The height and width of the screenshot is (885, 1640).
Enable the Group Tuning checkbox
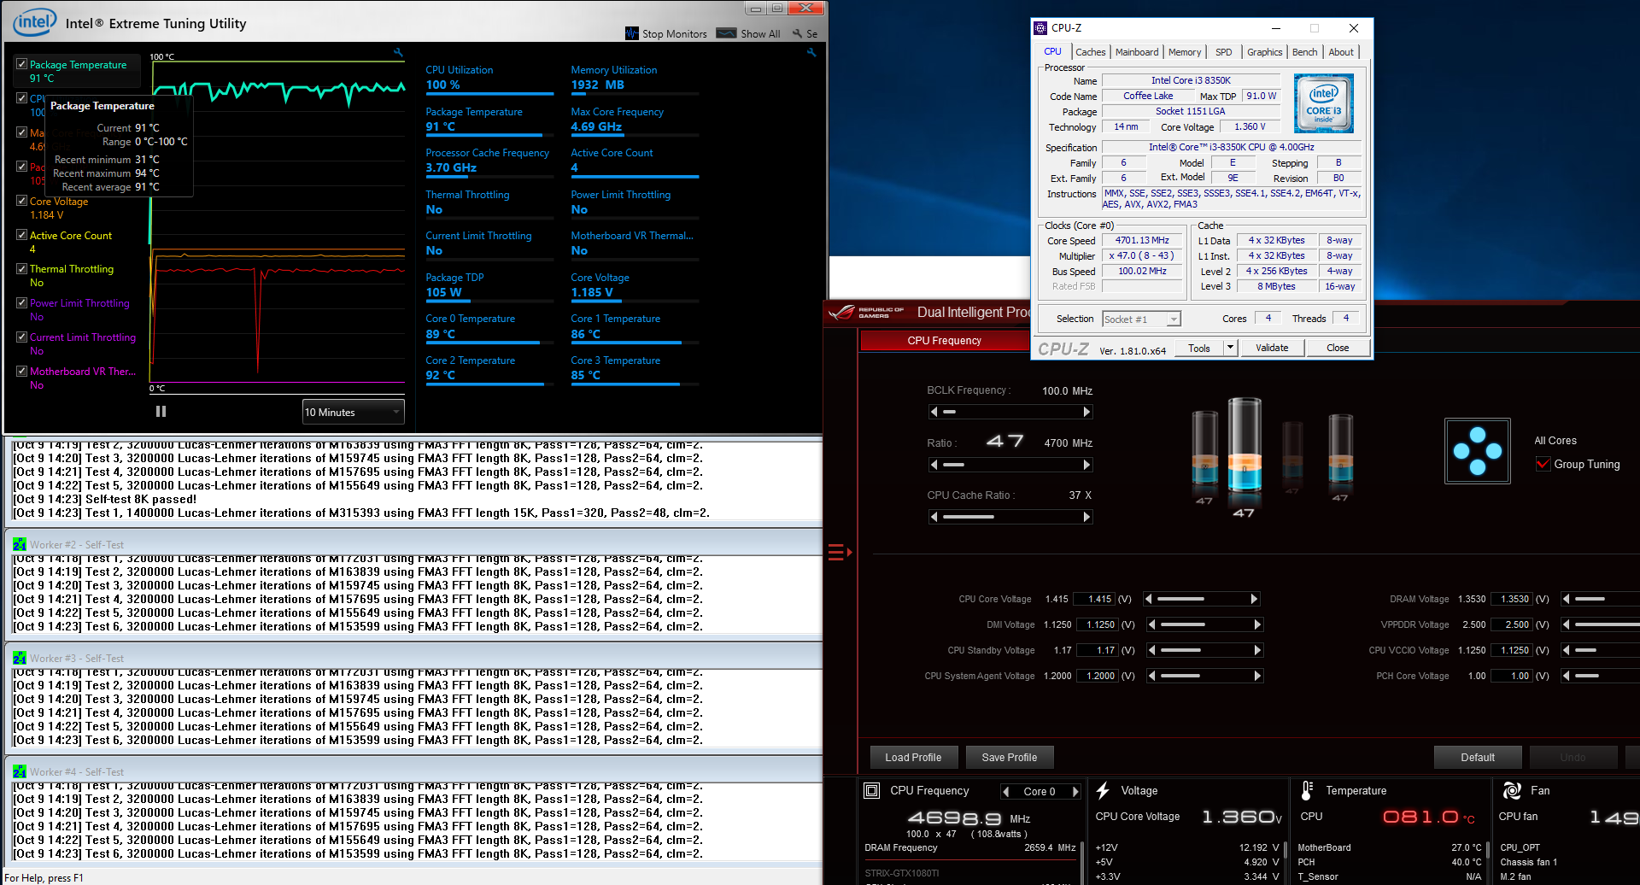(1543, 464)
